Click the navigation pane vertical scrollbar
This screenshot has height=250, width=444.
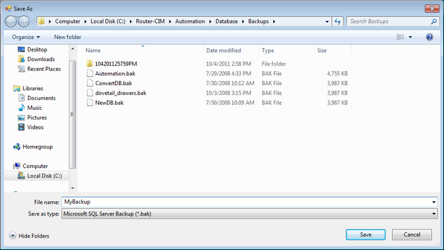tap(73, 111)
